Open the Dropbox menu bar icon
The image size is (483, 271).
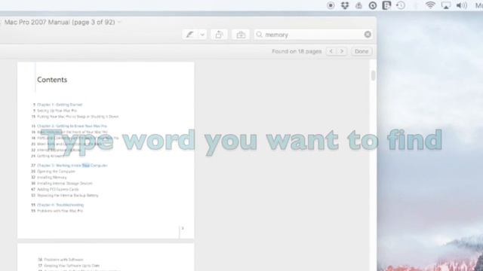[x=345, y=5]
